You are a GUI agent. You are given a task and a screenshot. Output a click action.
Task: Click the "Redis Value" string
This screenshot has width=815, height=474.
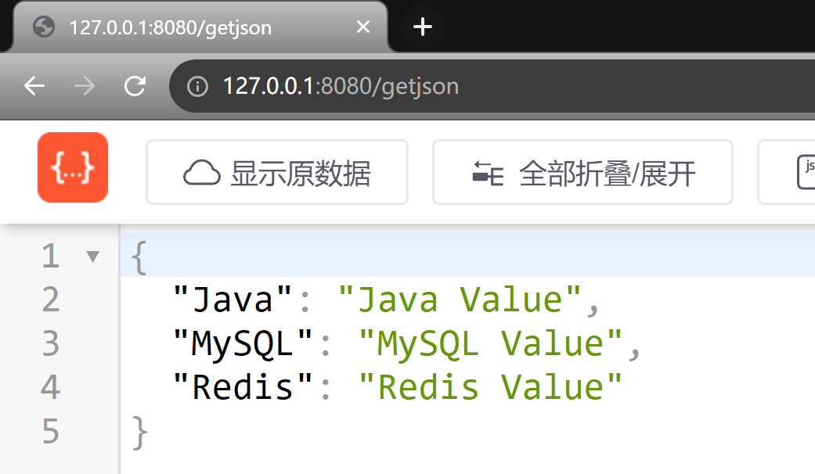[x=490, y=387]
